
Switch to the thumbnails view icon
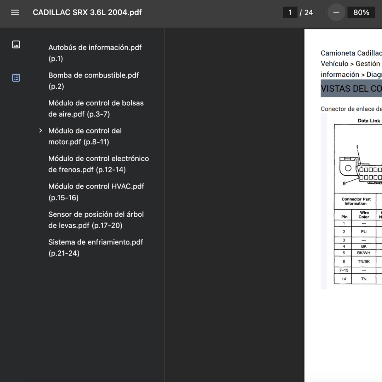pyautogui.click(x=16, y=44)
